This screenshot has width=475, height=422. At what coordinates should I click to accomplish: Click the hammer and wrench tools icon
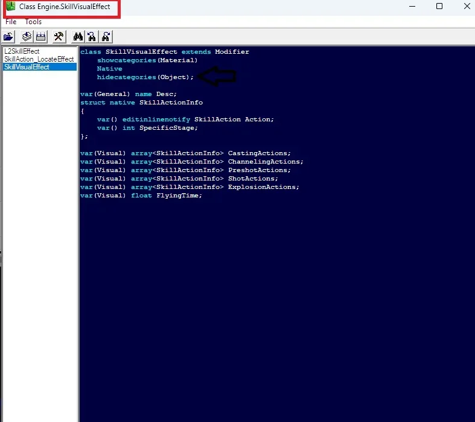(59, 37)
